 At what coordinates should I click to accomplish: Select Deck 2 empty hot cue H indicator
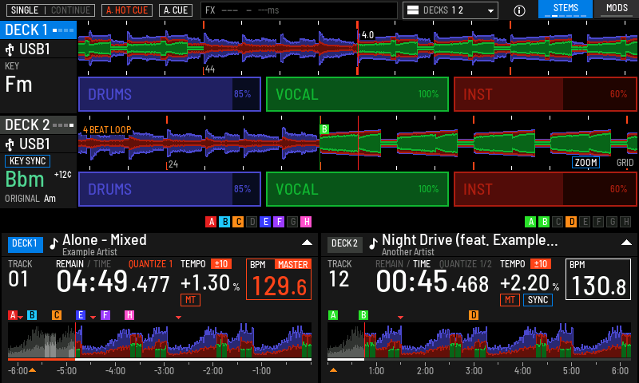tap(625, 222)
